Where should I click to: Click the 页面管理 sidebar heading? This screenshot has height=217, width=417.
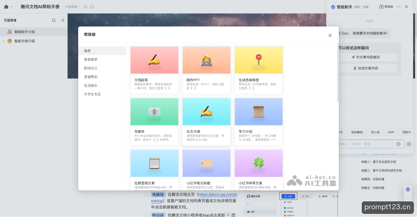pyautogui.click(x=10, y=20)
